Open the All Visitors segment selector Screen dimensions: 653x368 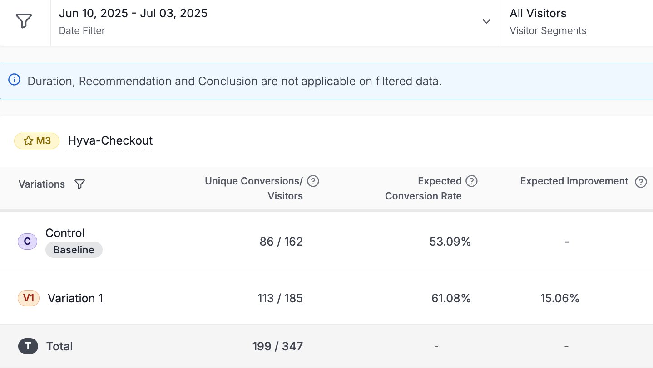[x=538, y=13]
